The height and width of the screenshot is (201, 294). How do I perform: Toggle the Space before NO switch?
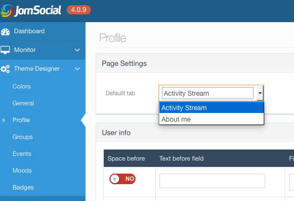click(x=122, y=179)
